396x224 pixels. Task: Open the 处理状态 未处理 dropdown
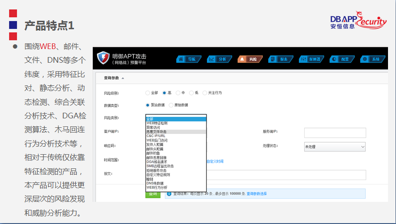pyautogui.click(x=335, y=147)
